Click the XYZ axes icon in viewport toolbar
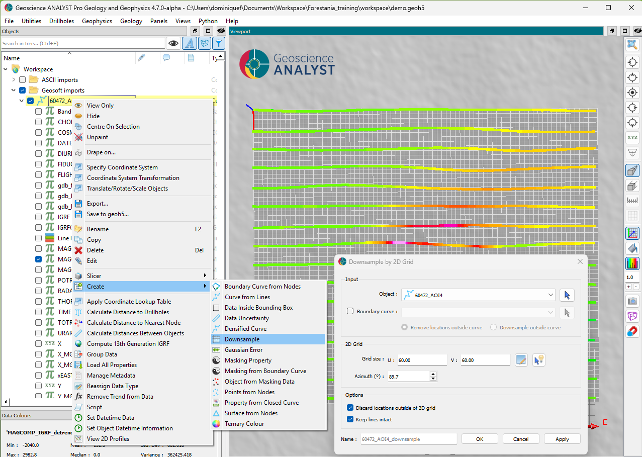This screenshot has height=457, width=642. click(x=632, y=138)
